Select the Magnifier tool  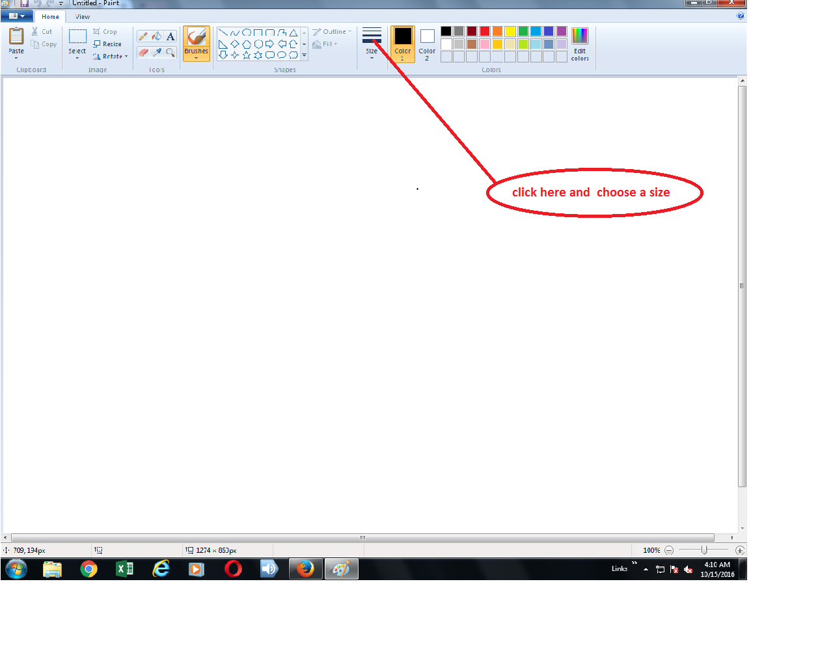[170, 52]
